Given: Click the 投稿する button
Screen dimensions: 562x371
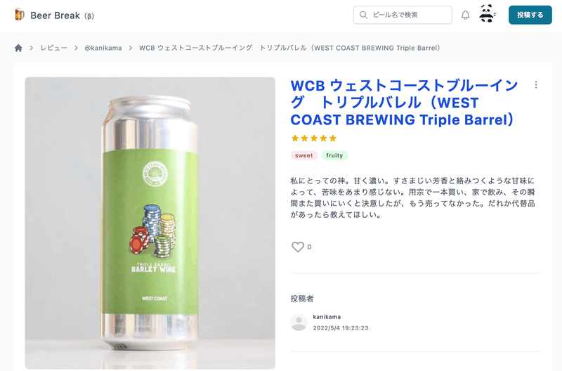Looking at the screenshot, I should point(530,15).
